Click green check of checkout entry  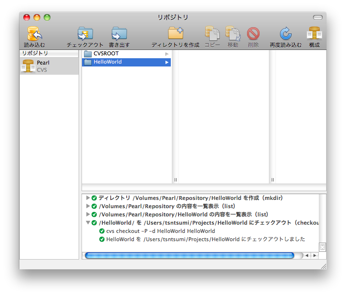click(94, 223)
